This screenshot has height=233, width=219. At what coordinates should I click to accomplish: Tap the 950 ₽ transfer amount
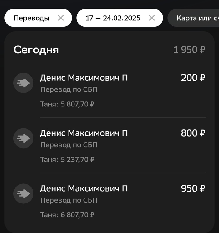click(193, 188)
